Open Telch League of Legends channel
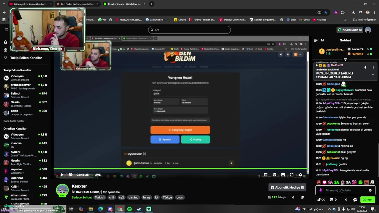 click(x=25, y=113)
